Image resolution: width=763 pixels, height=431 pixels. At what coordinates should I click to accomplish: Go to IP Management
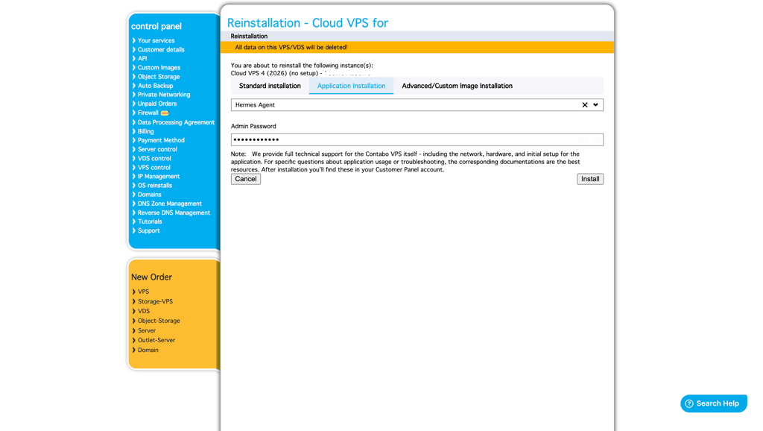coord(159,176)
